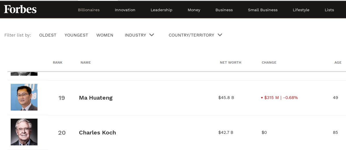The width and height of the screenshot is (346, 150).
Task: Click the chevron beside COUNTRY/TERRITORY
Action: click(220, 35)
